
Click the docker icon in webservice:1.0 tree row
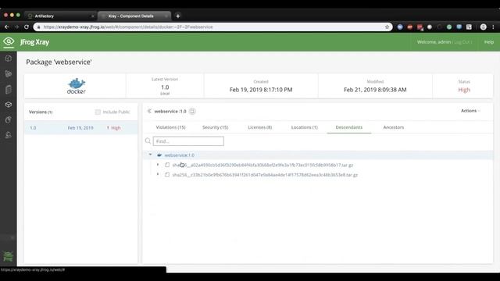pos(159,155)
